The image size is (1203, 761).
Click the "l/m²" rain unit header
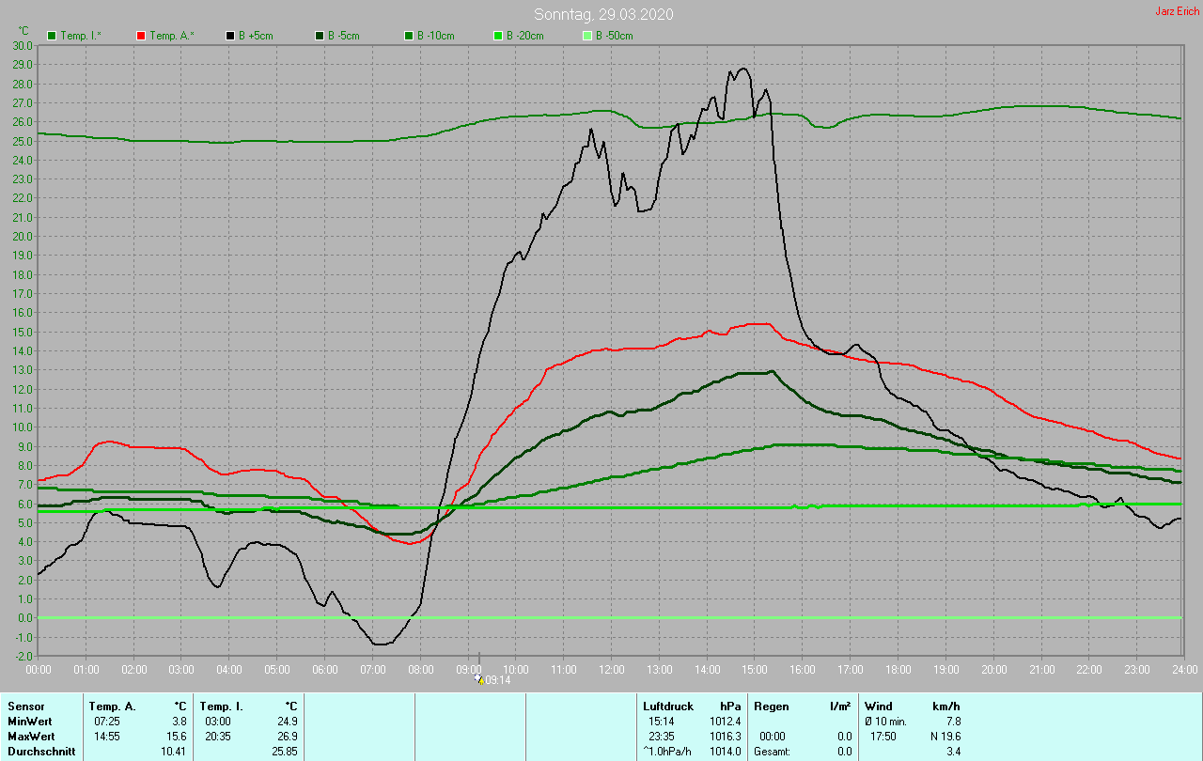click(840, 707)
